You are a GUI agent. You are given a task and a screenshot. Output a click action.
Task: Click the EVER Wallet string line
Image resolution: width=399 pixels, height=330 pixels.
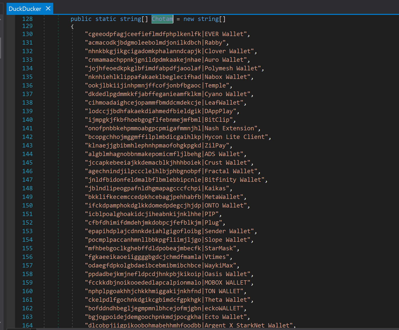point(168,34)
